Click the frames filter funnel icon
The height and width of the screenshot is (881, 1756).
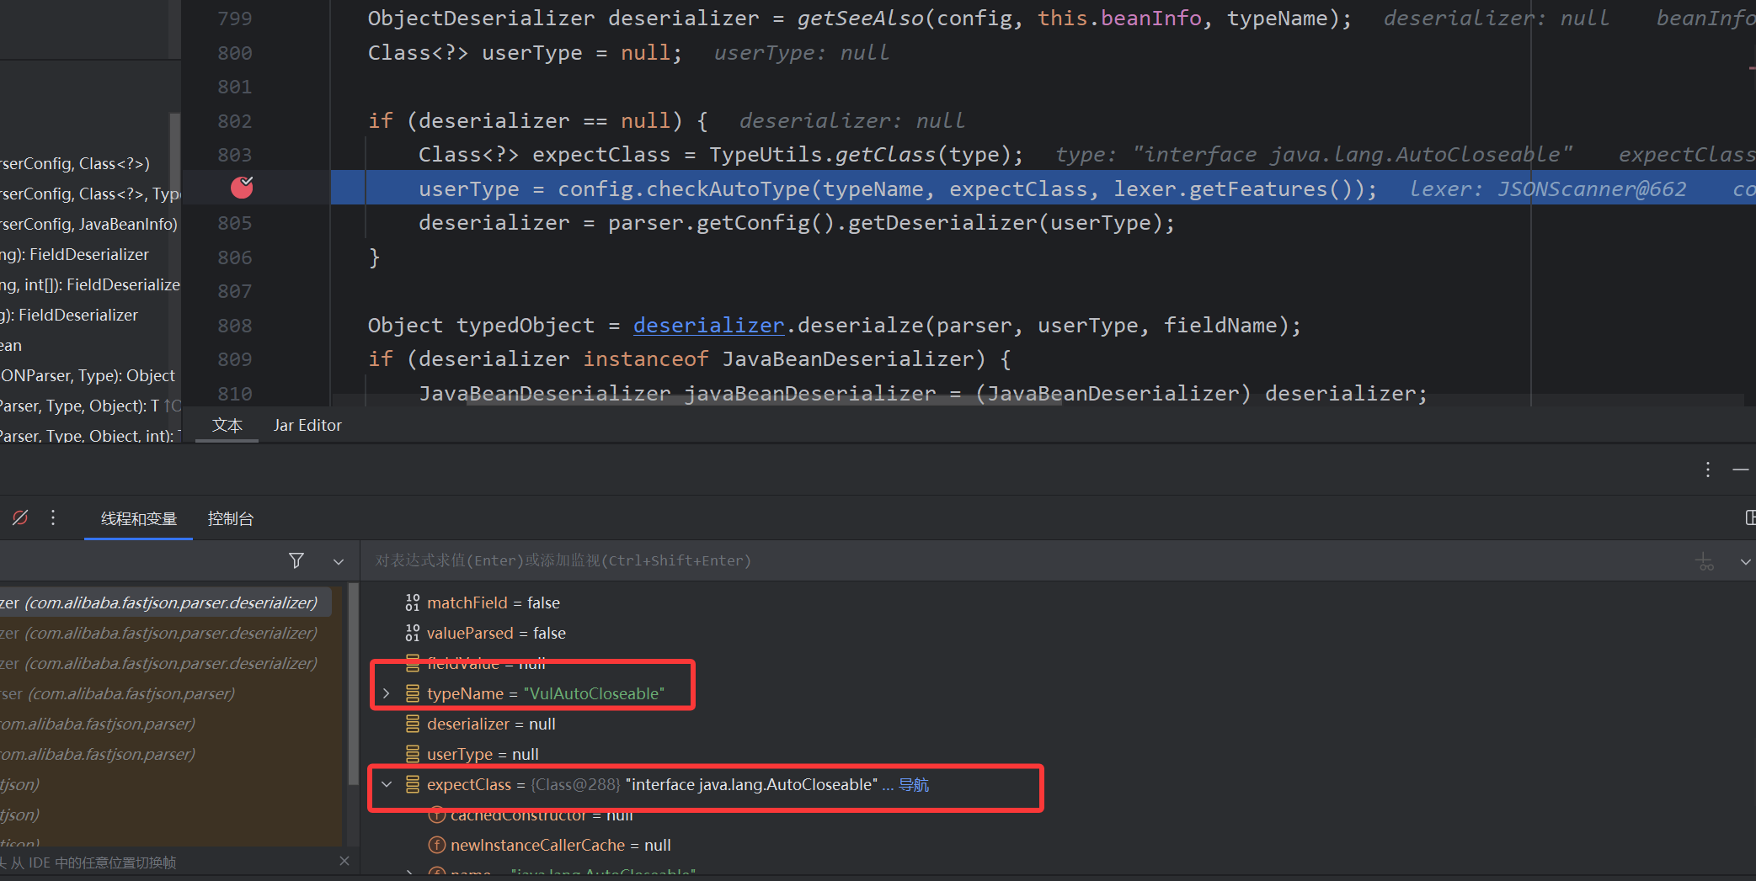tap(296, 560)
